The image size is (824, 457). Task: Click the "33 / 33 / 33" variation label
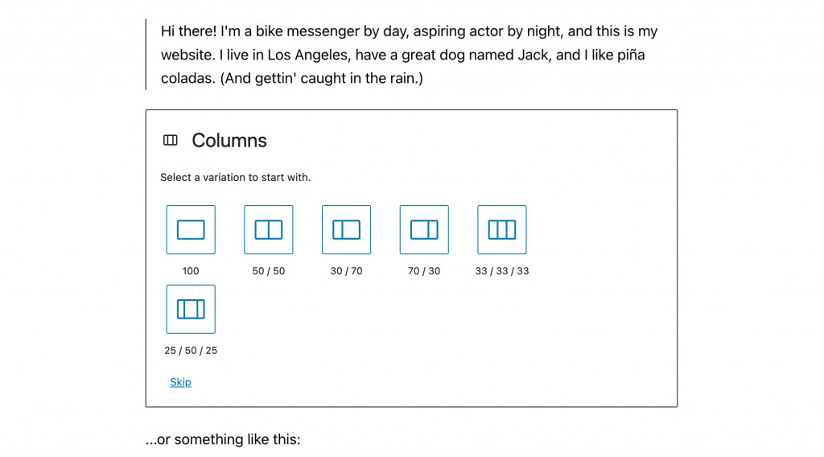pyautogui.click(x=502, y=271)
